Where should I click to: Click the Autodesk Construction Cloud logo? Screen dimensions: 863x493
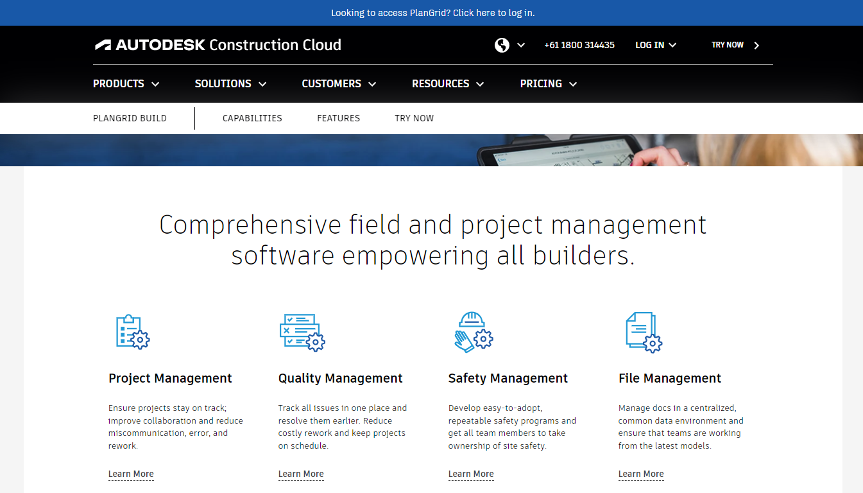[x=218, y=45]
